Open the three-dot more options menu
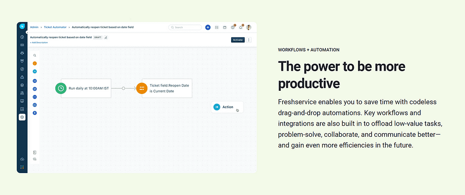 (249, 40)
